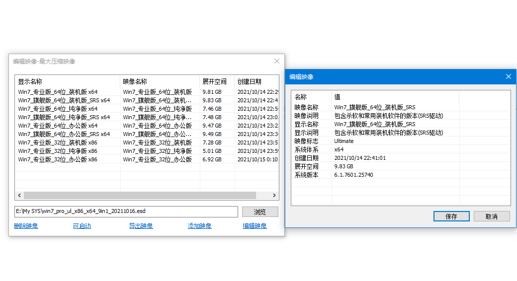Select row Win7_专业版_32位_办公版 x86

pyautogui.click(x=147, y=159)
